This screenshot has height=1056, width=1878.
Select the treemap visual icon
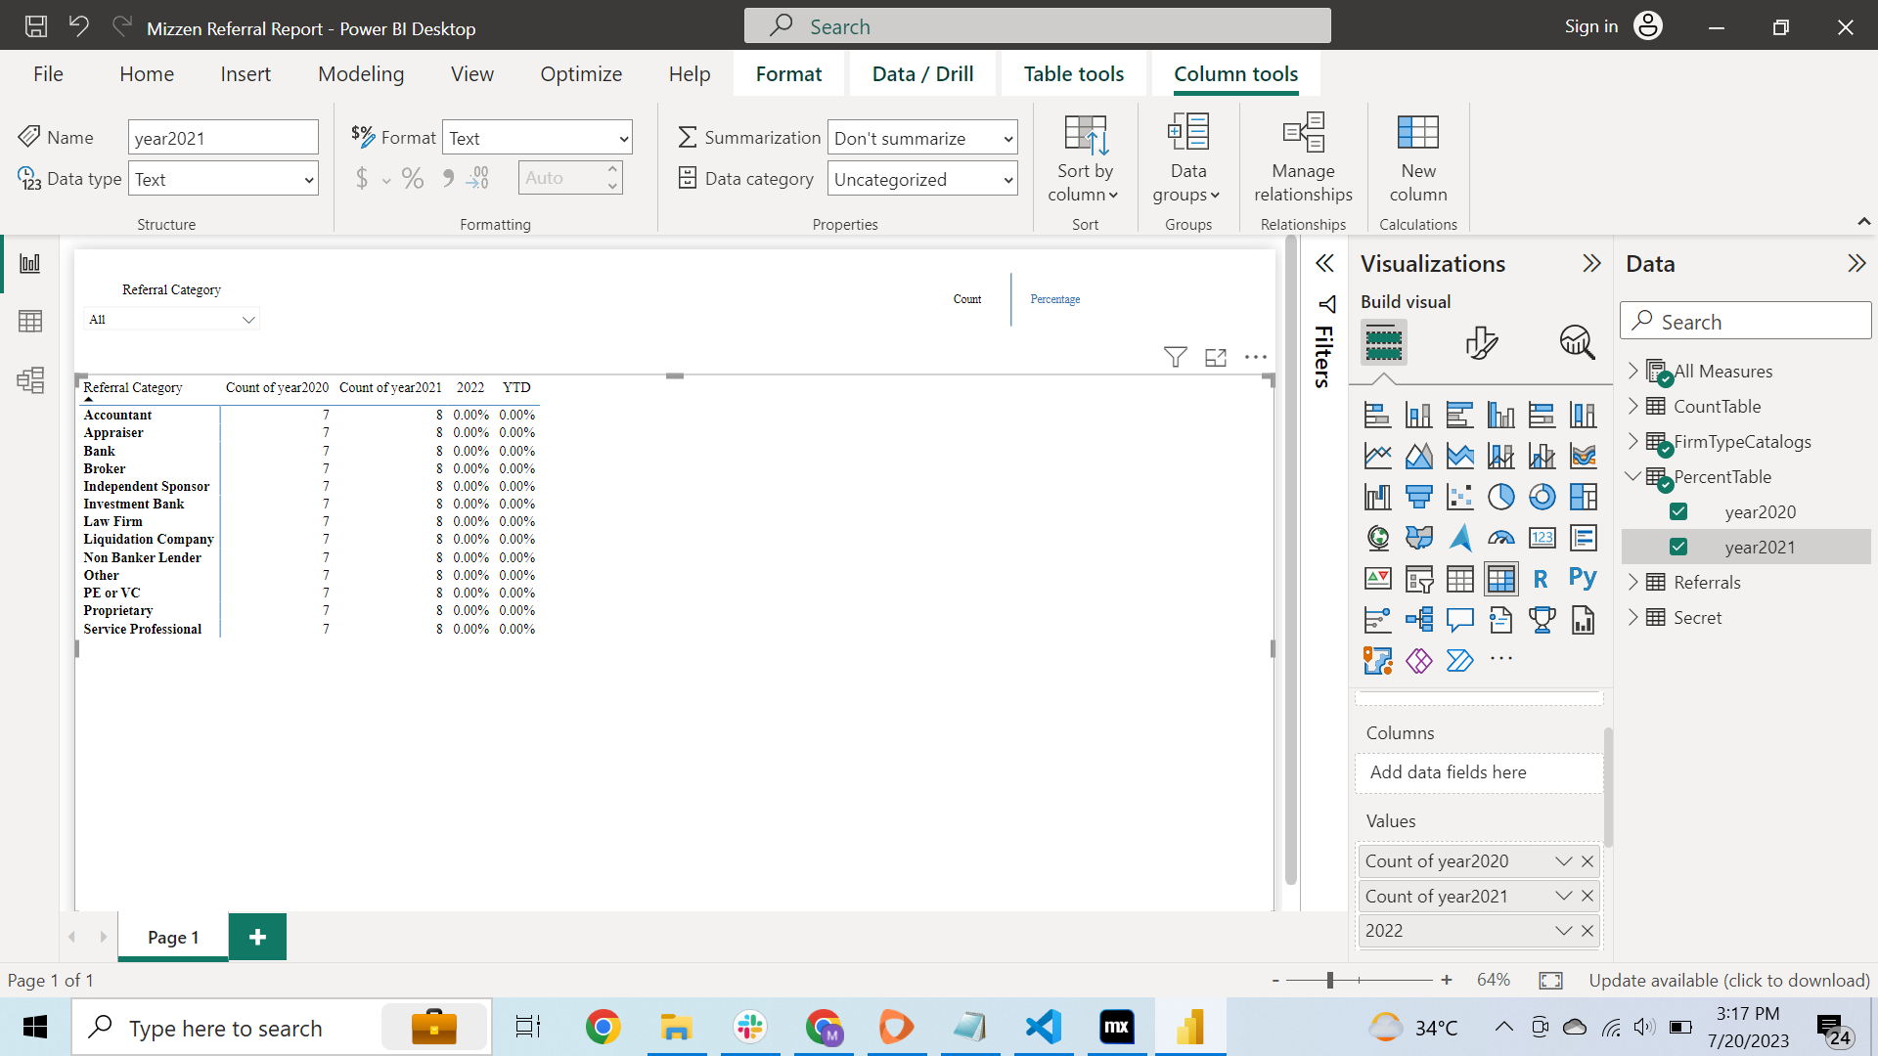coord(1583,497)
